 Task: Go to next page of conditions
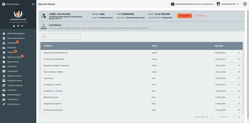click(239, 117)
